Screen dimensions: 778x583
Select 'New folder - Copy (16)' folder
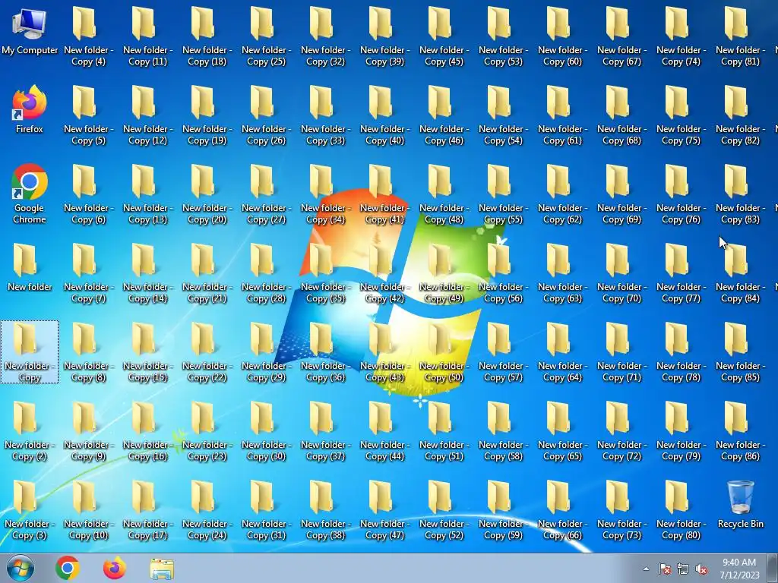tap(148, 431)
